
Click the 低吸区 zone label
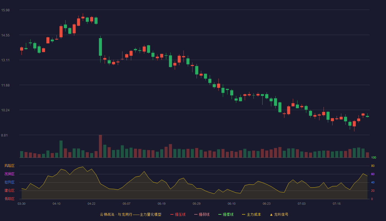[x=9, y=199]
